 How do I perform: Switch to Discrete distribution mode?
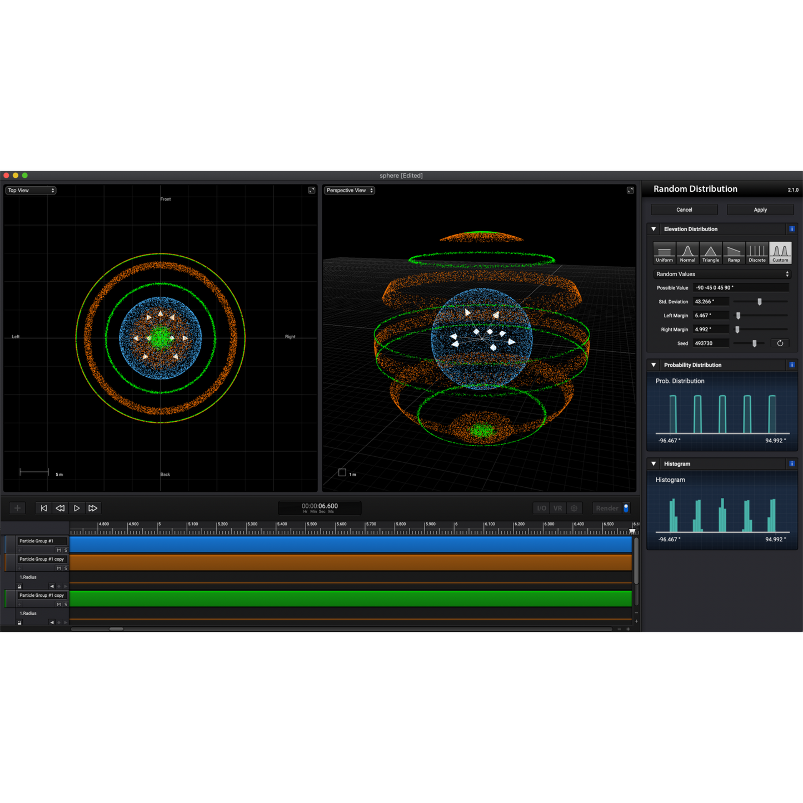757,252
